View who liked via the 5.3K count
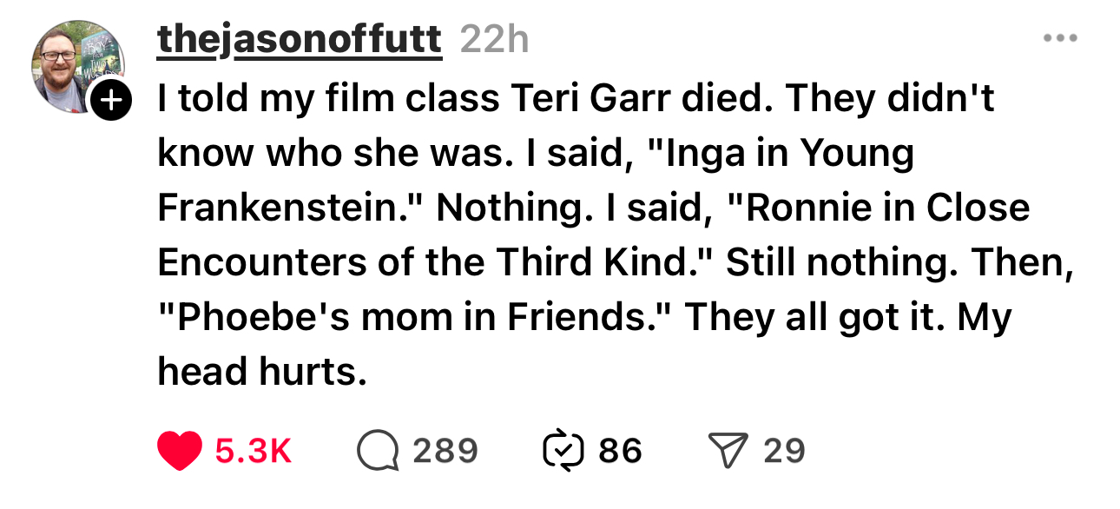The height and width of the screenshot is (509, 1120). pos(254,451)
